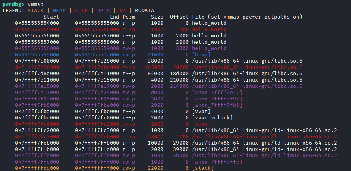Image resolution: width=351 pixels, height=171 pixels.
Task: Click the CODE legend label
Action: 81,11
